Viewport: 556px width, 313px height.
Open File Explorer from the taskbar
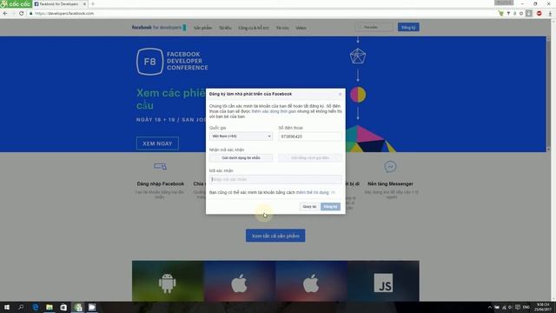click(50, 307)
